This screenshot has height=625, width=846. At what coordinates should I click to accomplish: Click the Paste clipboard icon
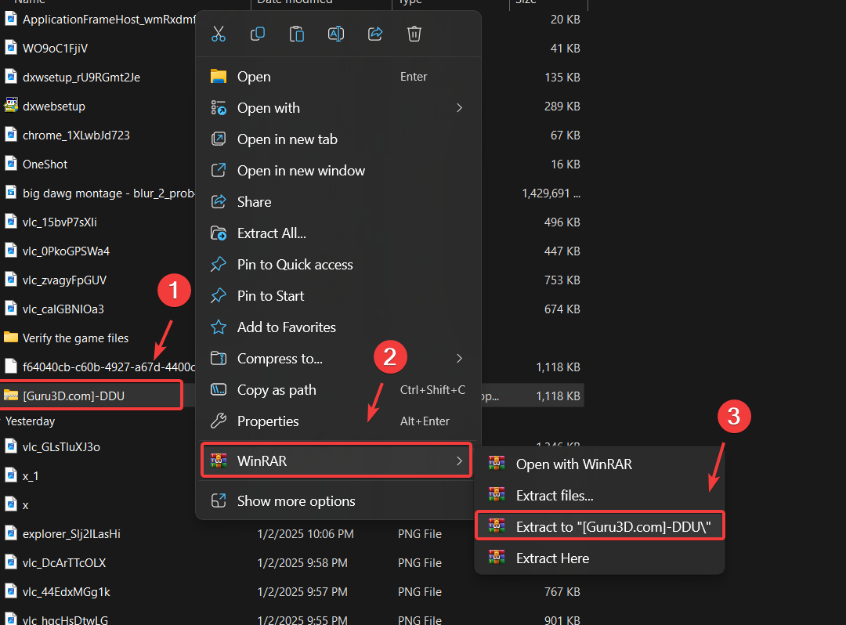(297, 34)
